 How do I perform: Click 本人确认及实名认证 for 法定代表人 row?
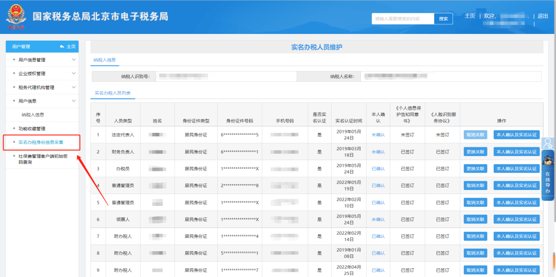point(517,135)
